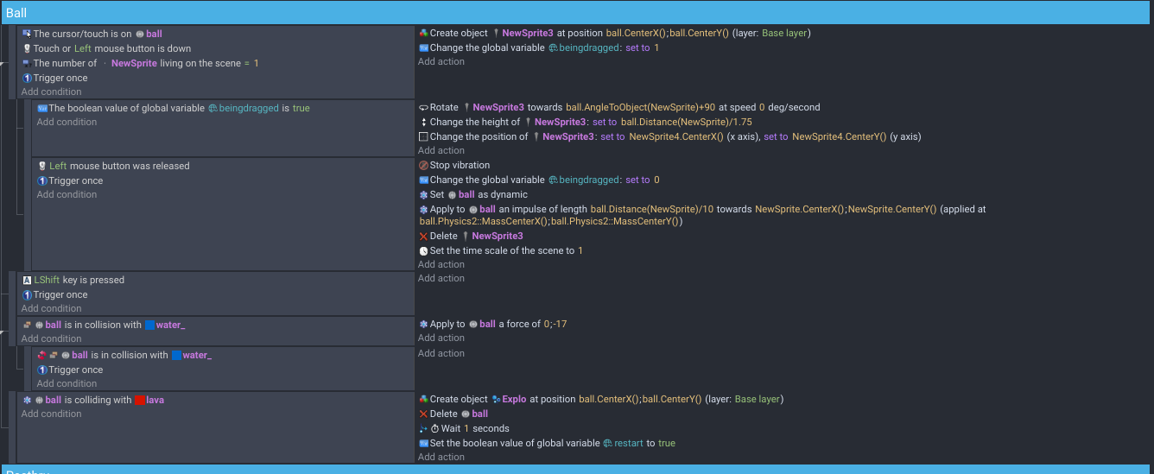Click red X icon of 'Delete ball' action
Screen dimensions: 1154x474
423,414
